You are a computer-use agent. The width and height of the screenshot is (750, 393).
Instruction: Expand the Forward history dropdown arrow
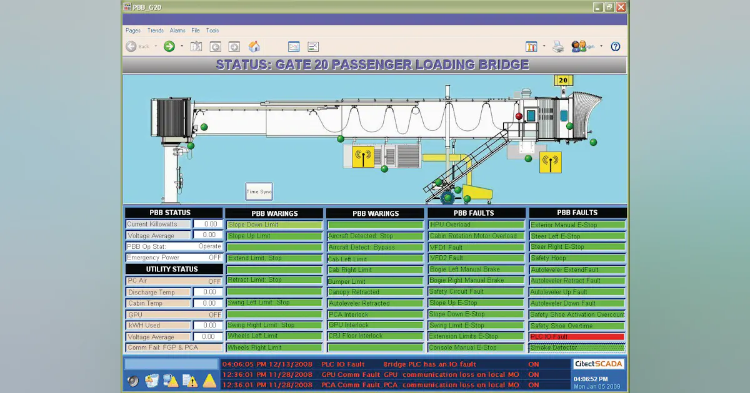[x=182, y=46]
